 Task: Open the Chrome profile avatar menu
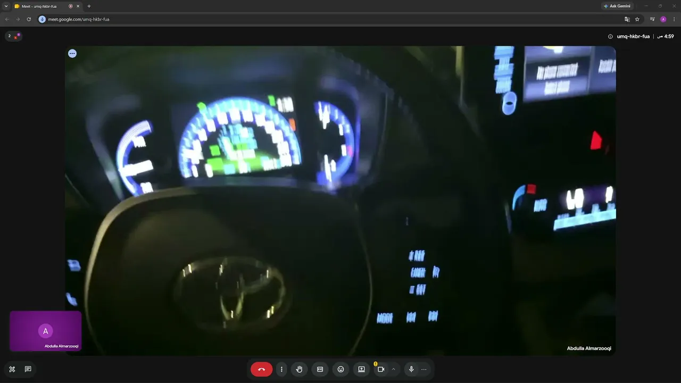point(663,19)
